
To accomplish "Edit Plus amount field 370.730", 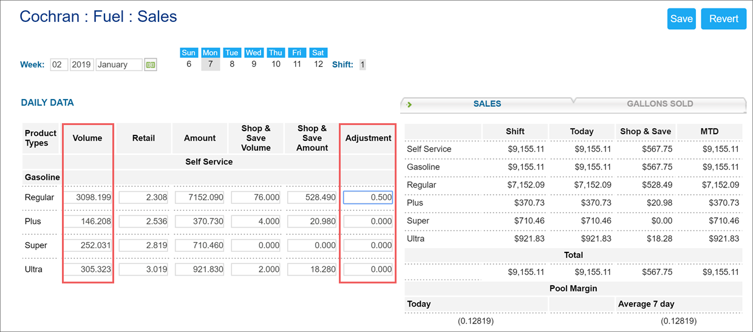I will [x=200, y=222].
